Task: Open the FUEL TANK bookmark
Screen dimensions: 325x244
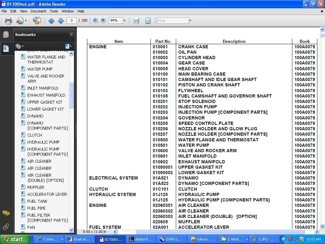Action: [37, 201]
